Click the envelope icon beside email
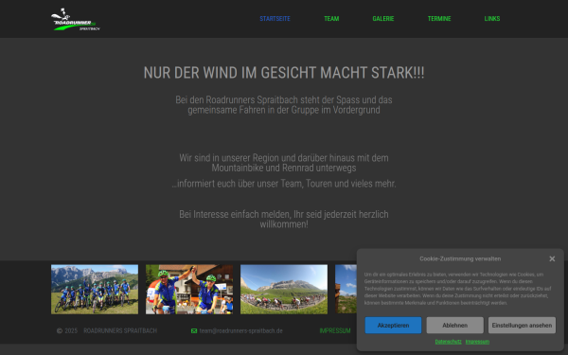Viewport: 568px width, 355px height. tap(194, 330)
